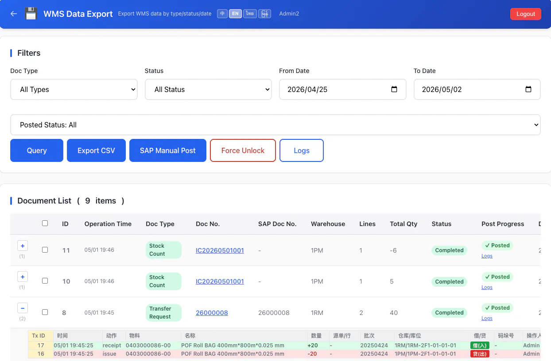Click the 借(入) debit badge

click(480, 346)
